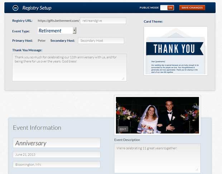Open the Event Type dropdown
Viewport: 222px width, 174px height.
(57, 30)
